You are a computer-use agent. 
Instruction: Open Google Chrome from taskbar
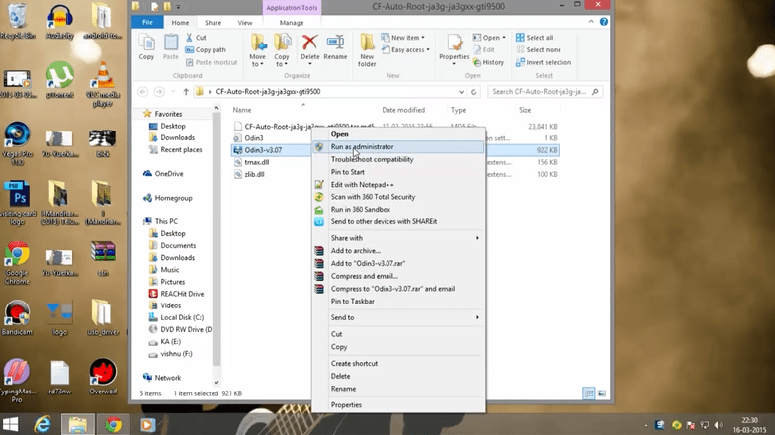[113, 424]
